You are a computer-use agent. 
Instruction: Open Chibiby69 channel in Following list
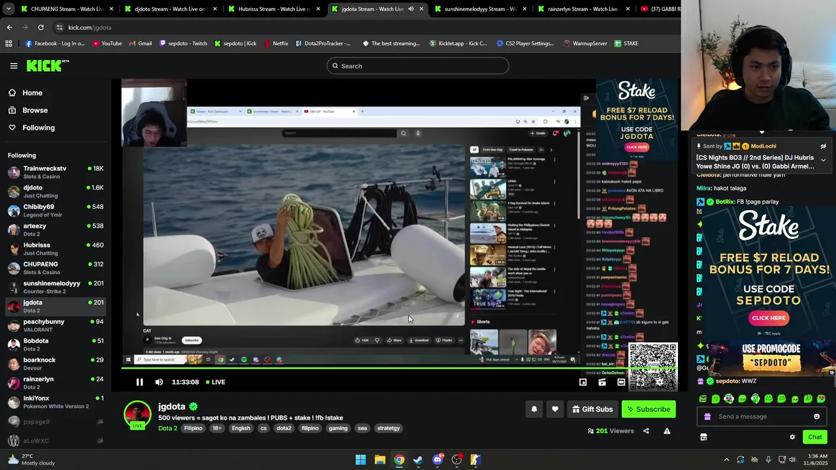pos(56,210)
